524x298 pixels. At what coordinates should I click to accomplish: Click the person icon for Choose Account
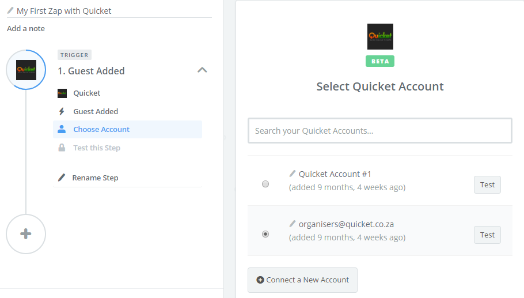62,130
